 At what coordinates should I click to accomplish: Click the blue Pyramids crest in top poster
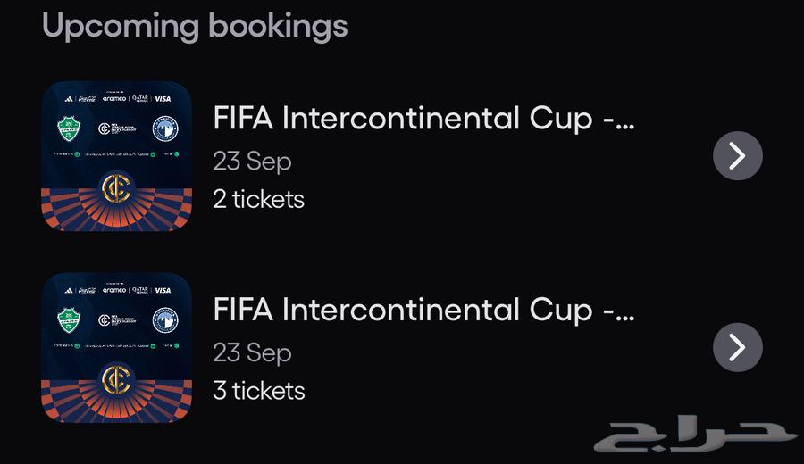point(164,128)
